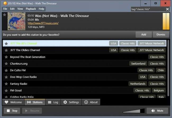
Task: Open the Settings tab
Action: click(x=71, y=102)
